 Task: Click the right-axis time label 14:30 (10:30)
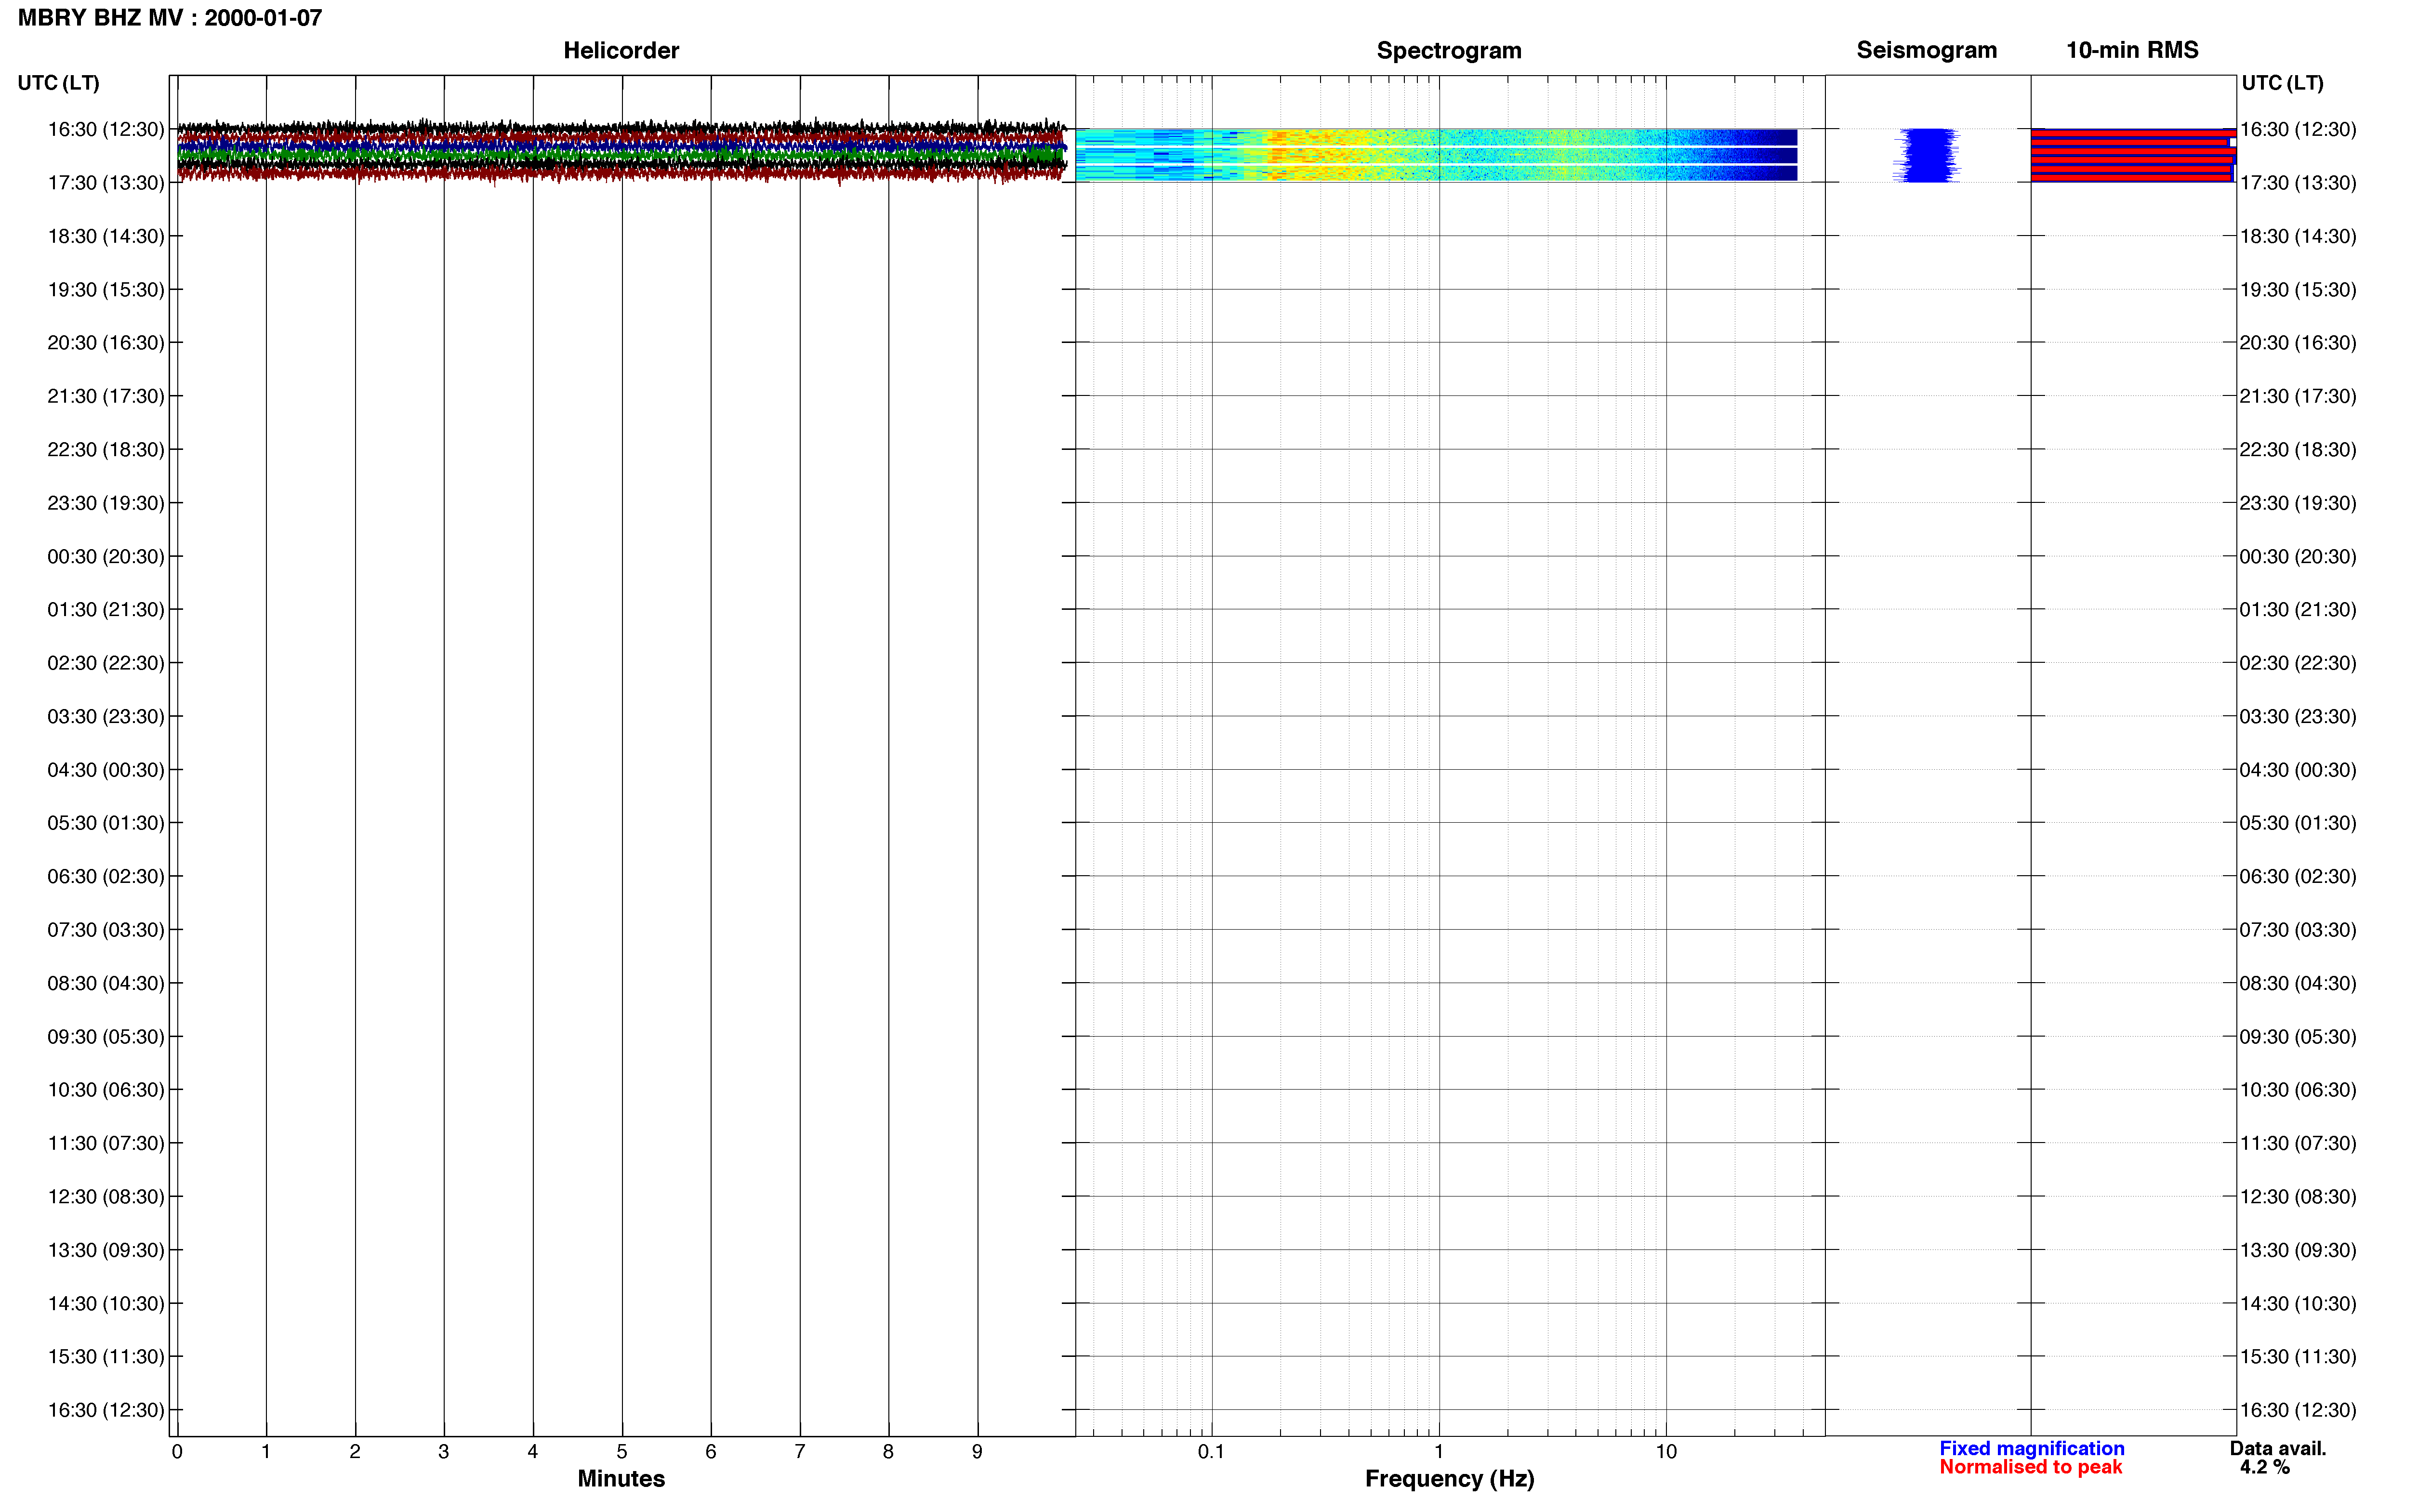(2297, 1303)
